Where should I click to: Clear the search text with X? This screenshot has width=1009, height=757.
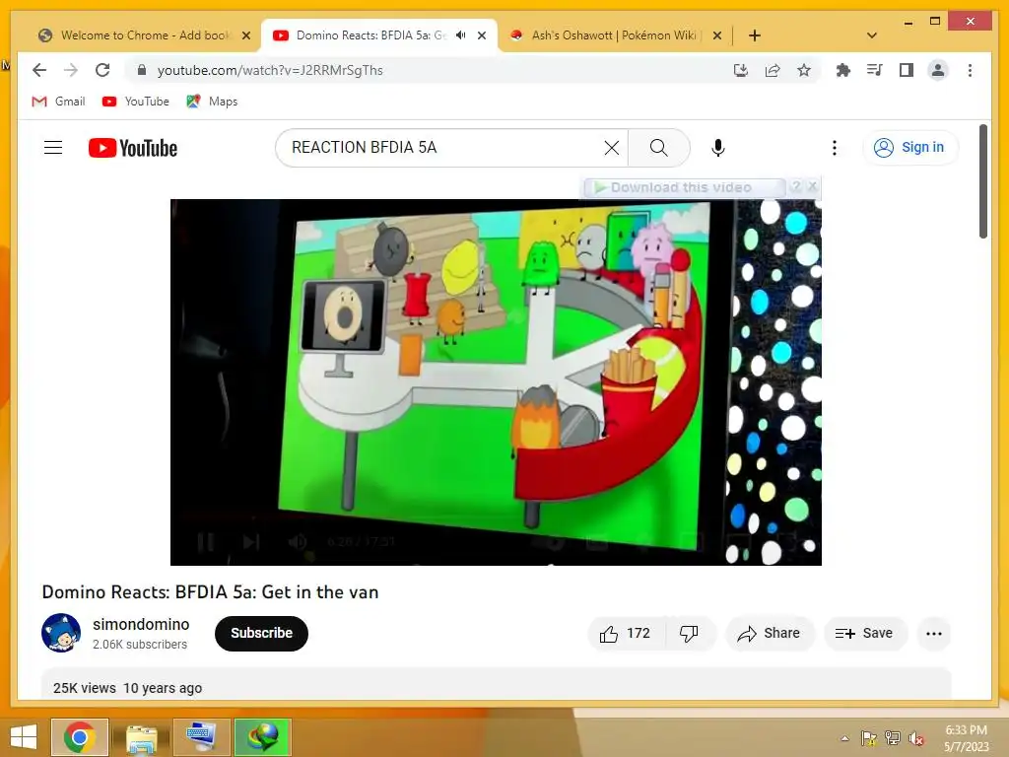click(x=611, y=148)
